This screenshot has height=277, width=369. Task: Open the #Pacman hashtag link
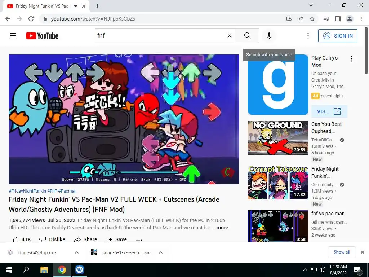(67, 191)
